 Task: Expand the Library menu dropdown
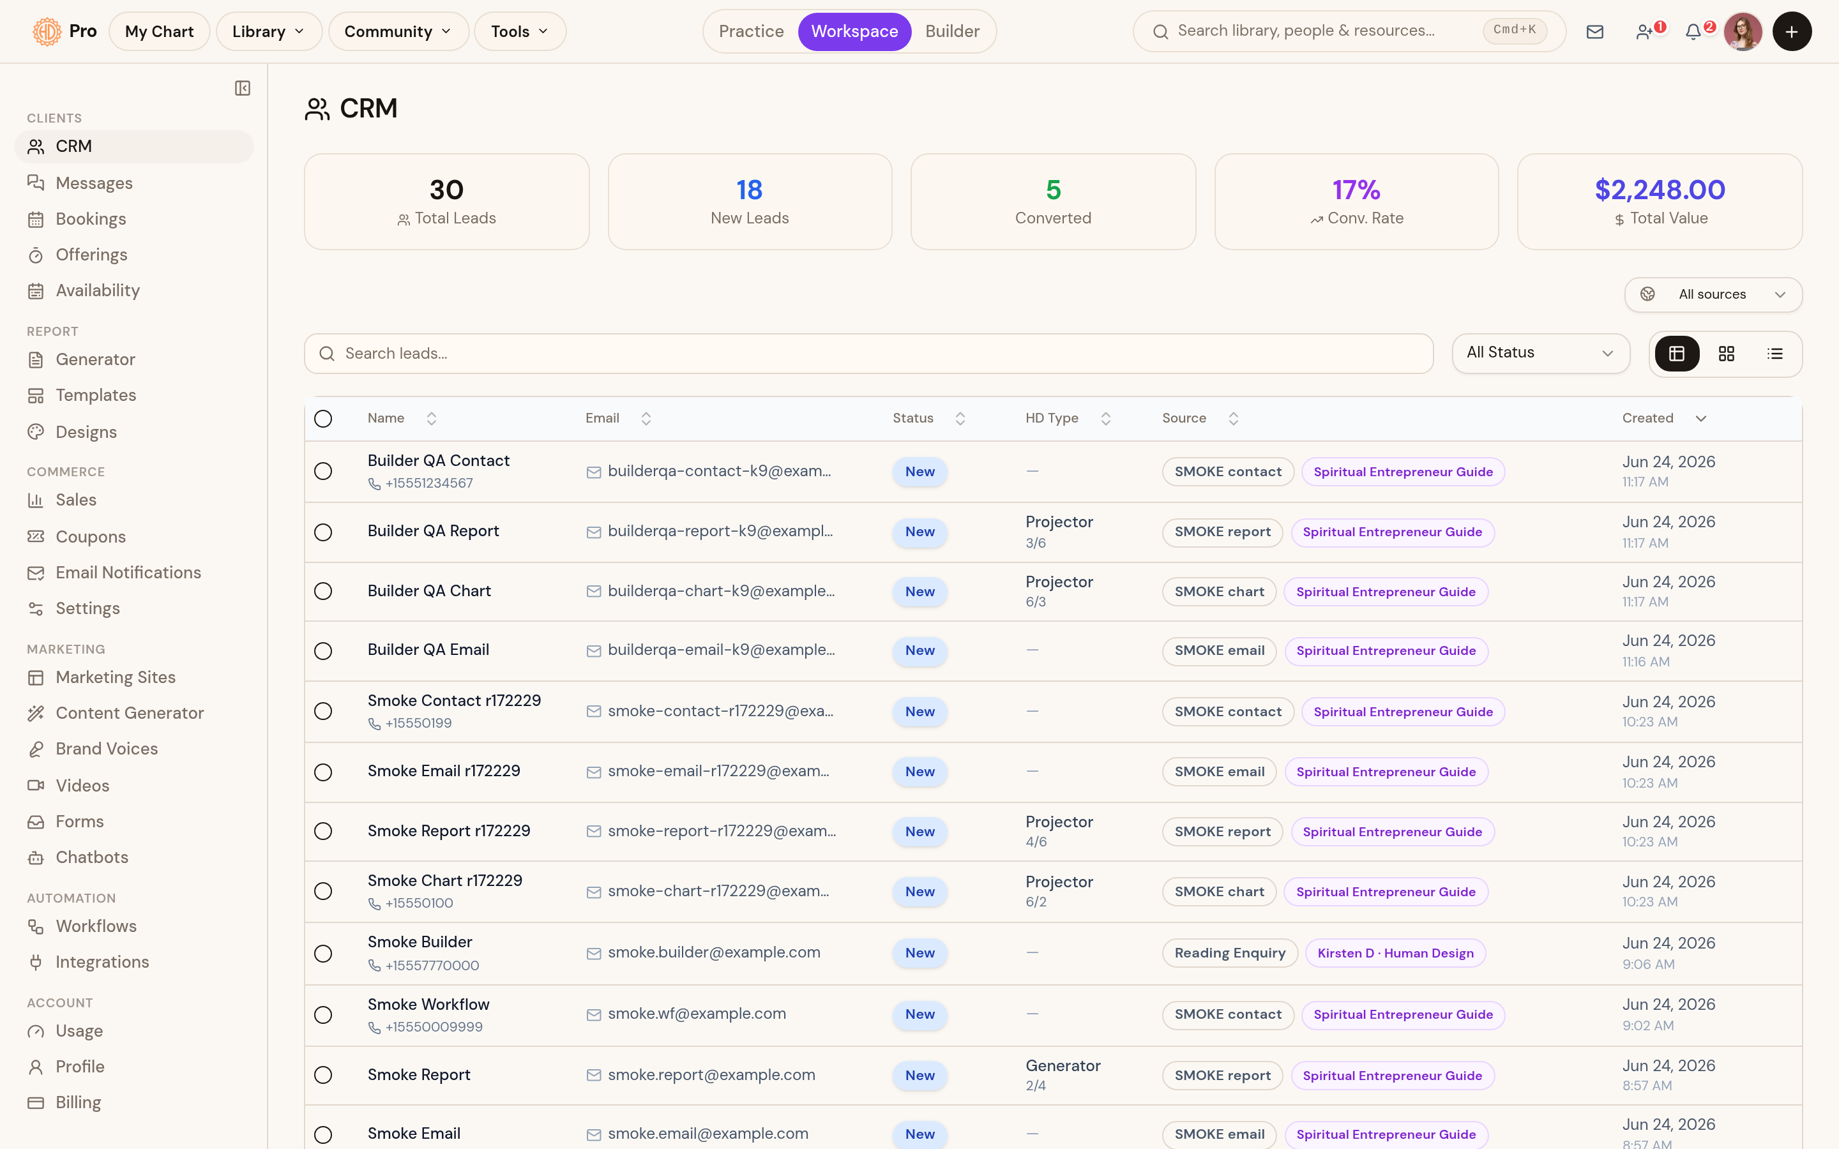click(x=269, y=31)
